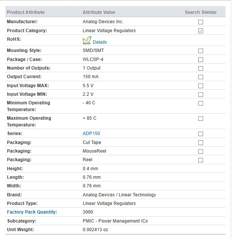Uncheck the Product Category checkbox
Image resolution: width=233 pixels, height=239 pixels.
(x=200, y=31)
